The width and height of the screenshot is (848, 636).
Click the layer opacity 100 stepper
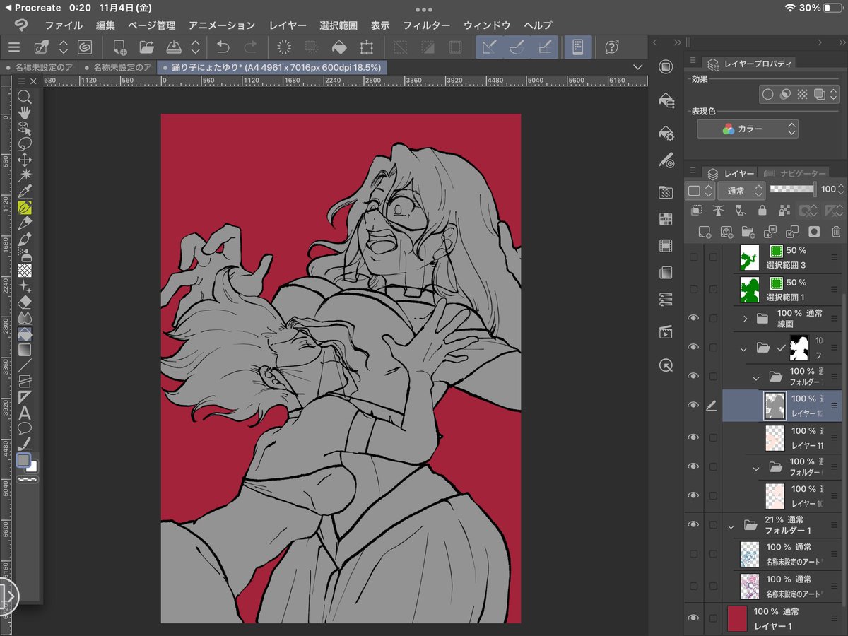(842, 189)
